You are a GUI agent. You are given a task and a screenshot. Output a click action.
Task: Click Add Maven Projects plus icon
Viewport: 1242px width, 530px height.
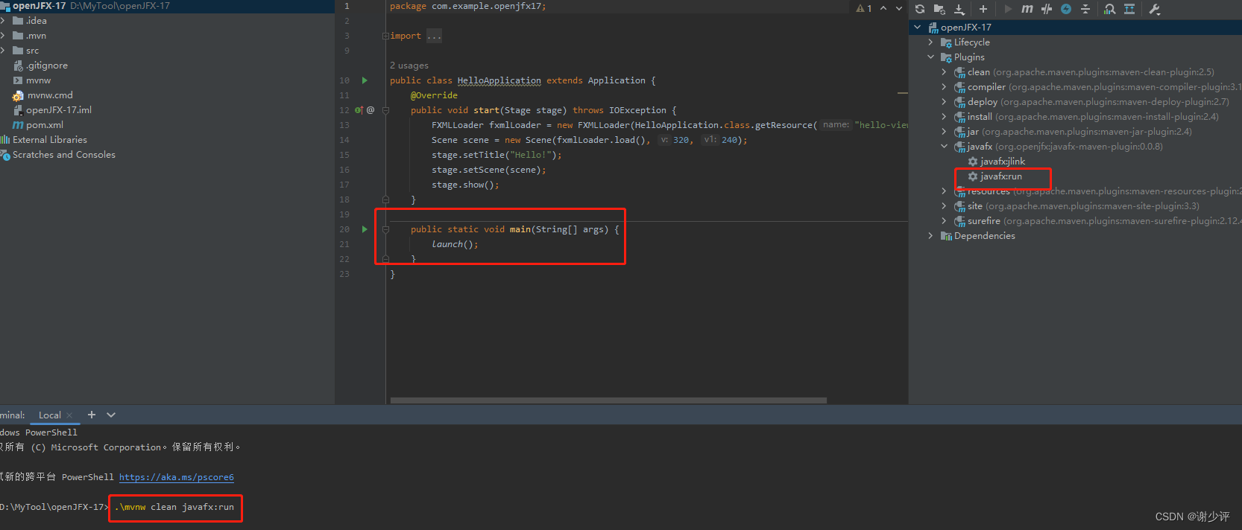click(983, 9)
